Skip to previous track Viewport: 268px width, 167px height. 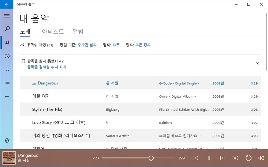pos(196,158)
